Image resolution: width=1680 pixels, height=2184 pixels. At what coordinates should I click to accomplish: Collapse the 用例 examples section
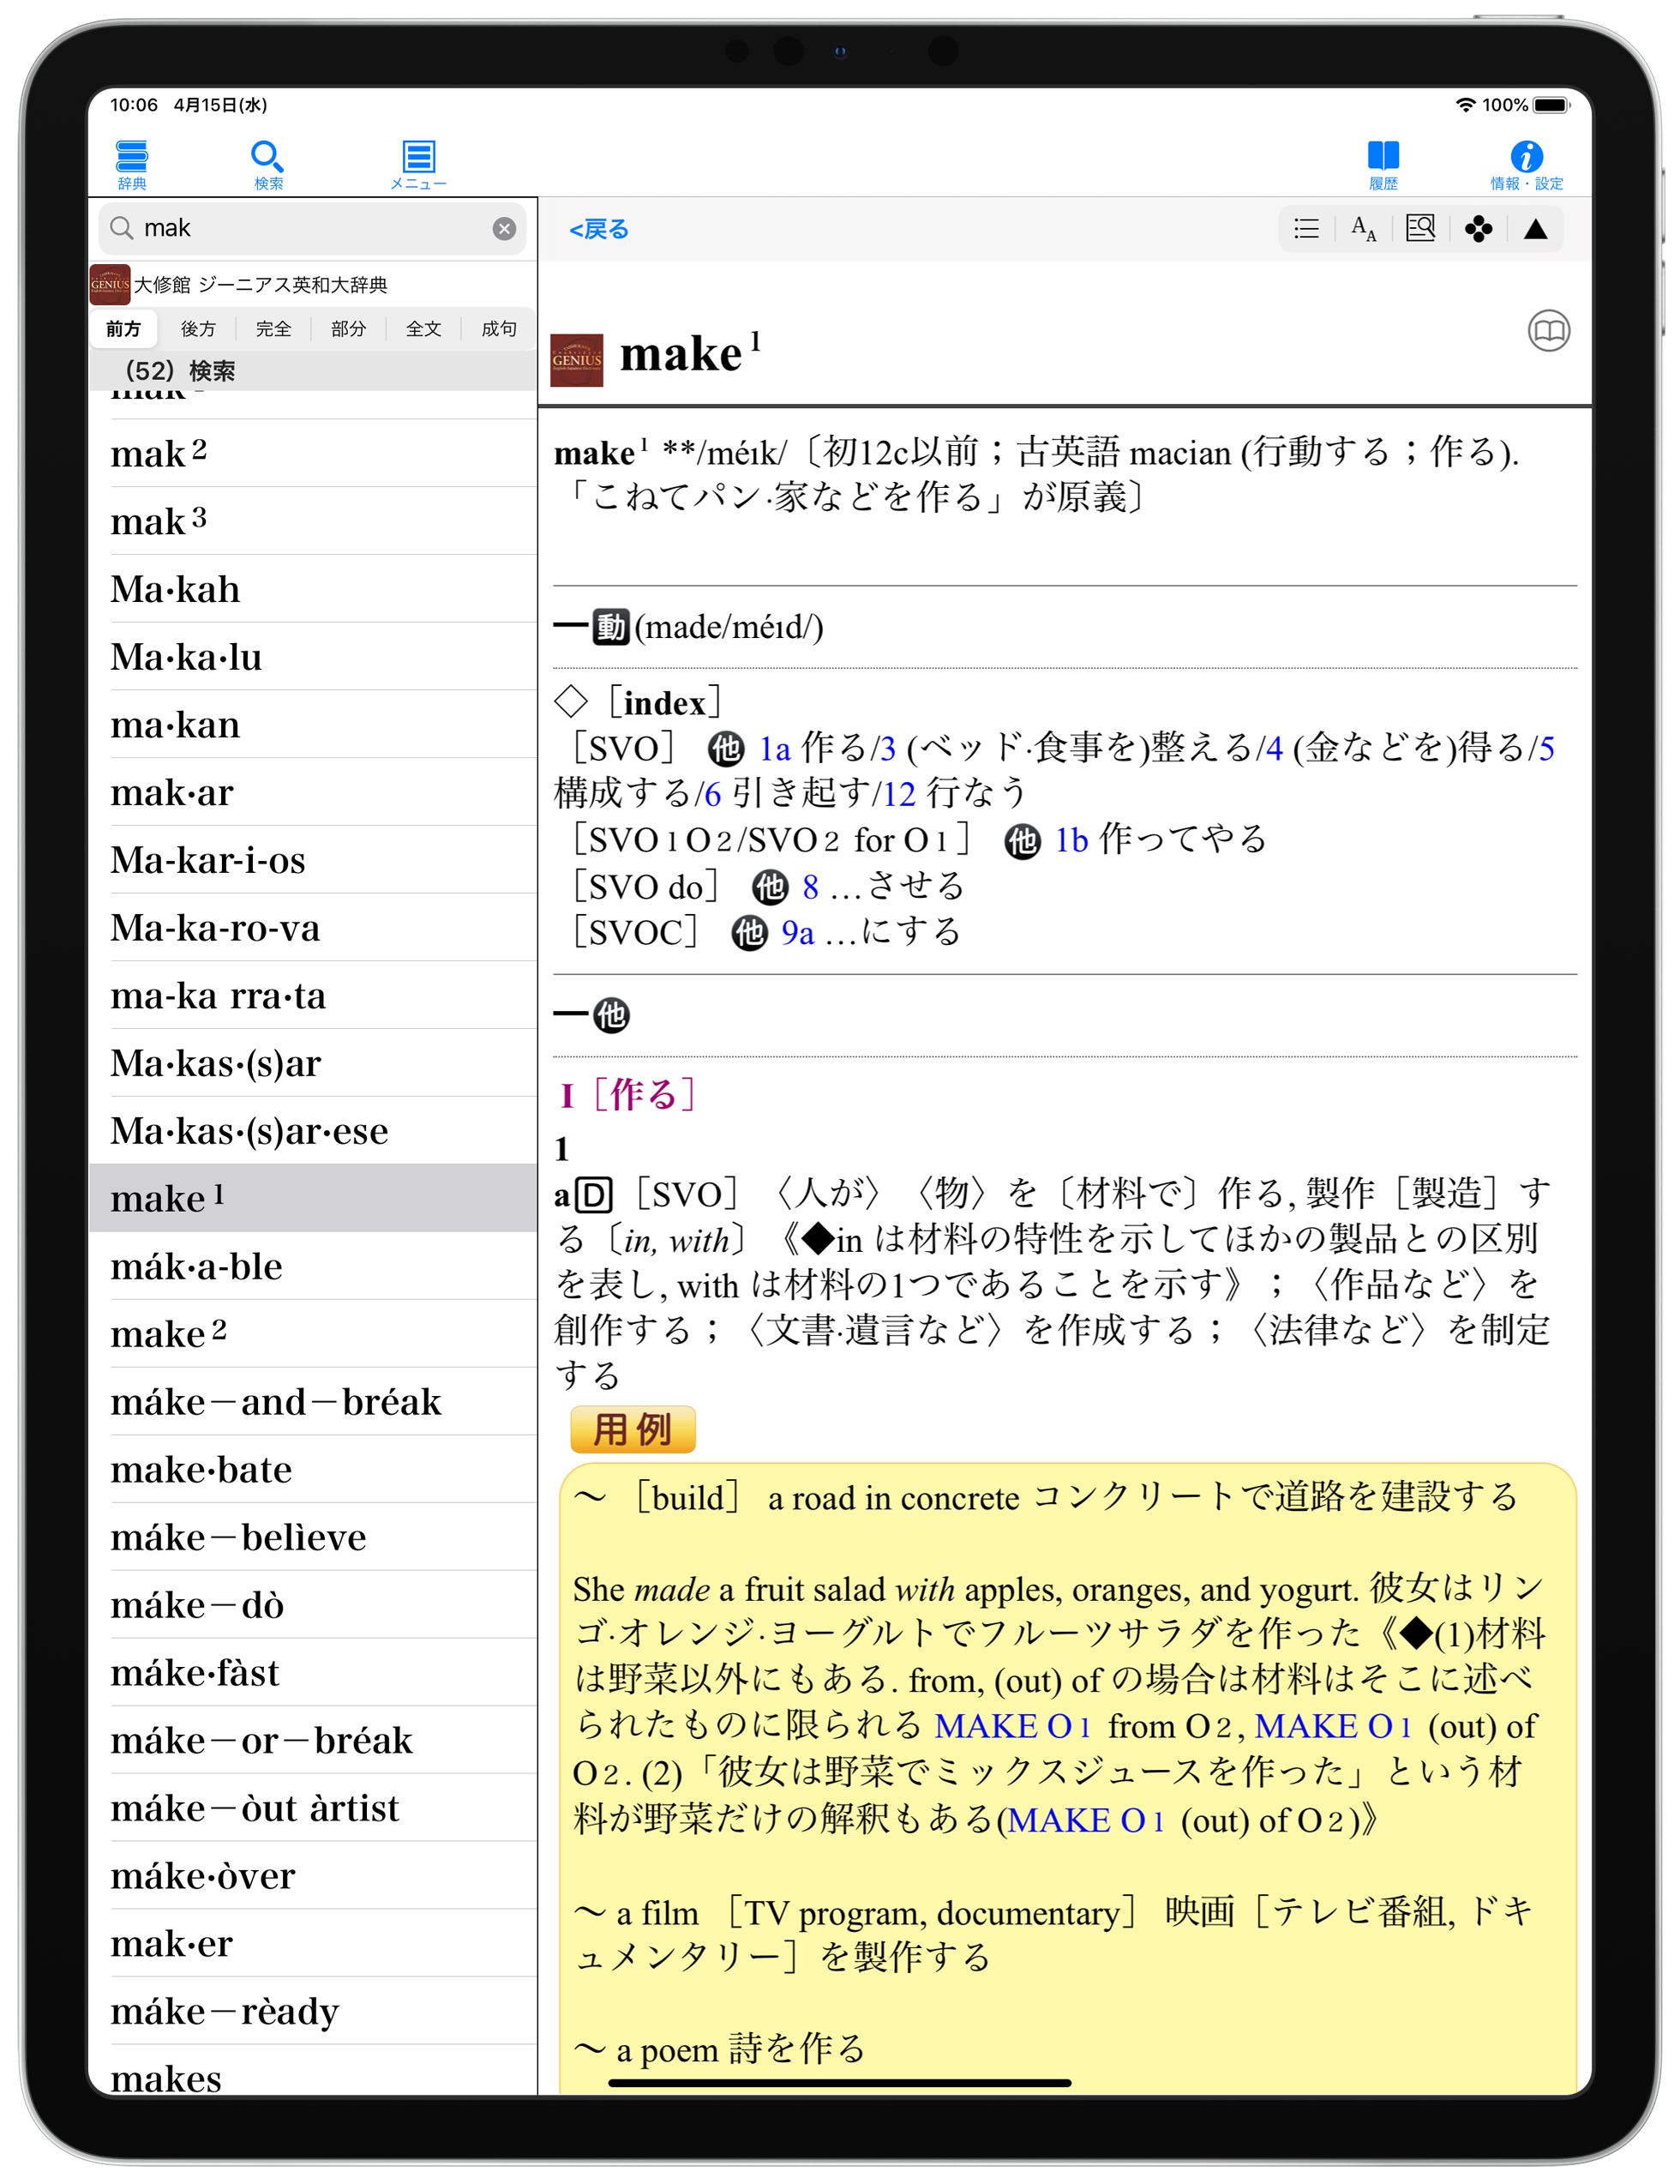(x=632, y=1430)
